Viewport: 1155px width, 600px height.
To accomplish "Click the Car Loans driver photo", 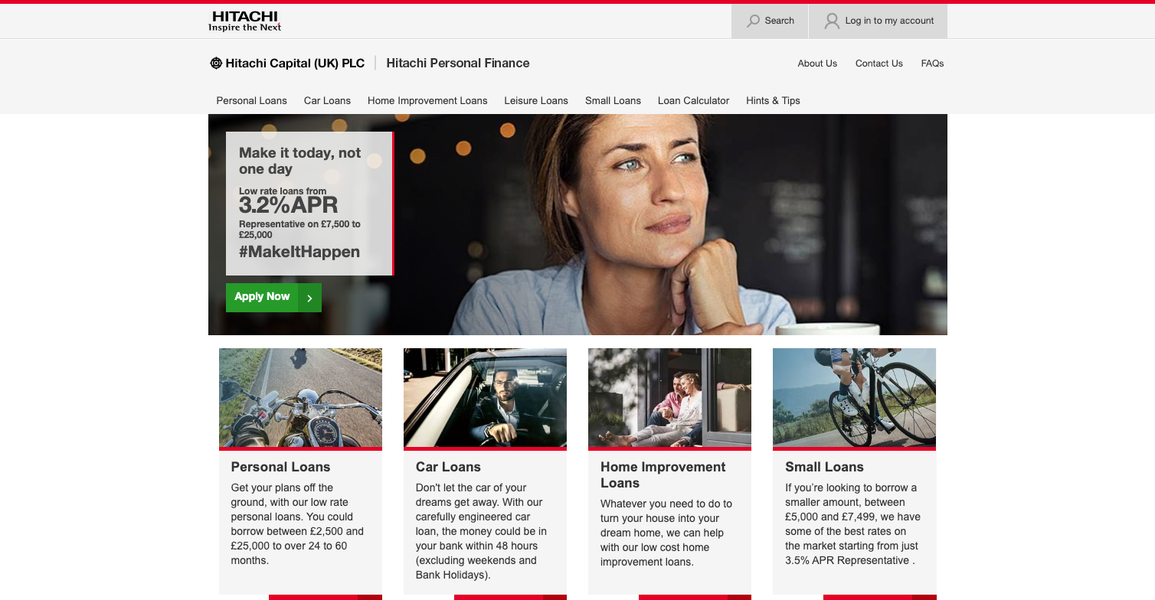I will coord(485,397).
